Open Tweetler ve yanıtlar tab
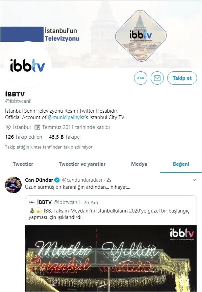202x292 pixels. pos(82,164)
